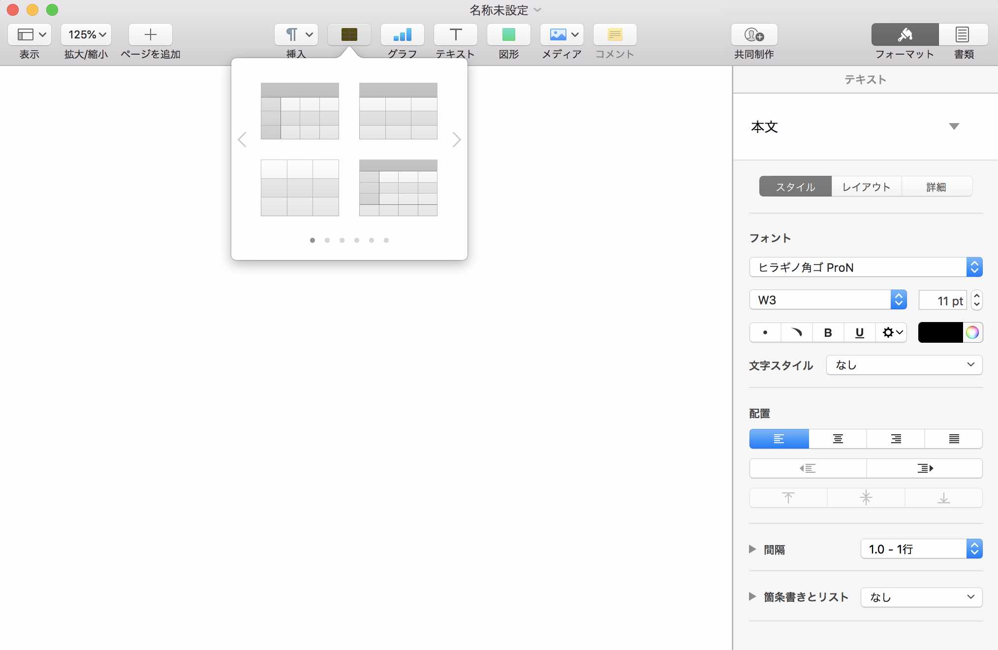998x650 pixels.
Task: Click the collaborate (共同制作) icon
Action: tap(753, 34)
